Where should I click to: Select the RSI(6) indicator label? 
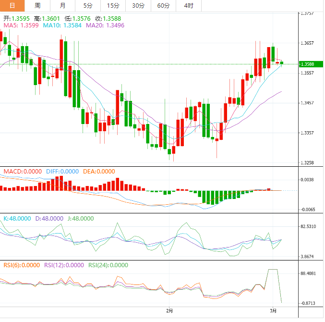point(21,265)
